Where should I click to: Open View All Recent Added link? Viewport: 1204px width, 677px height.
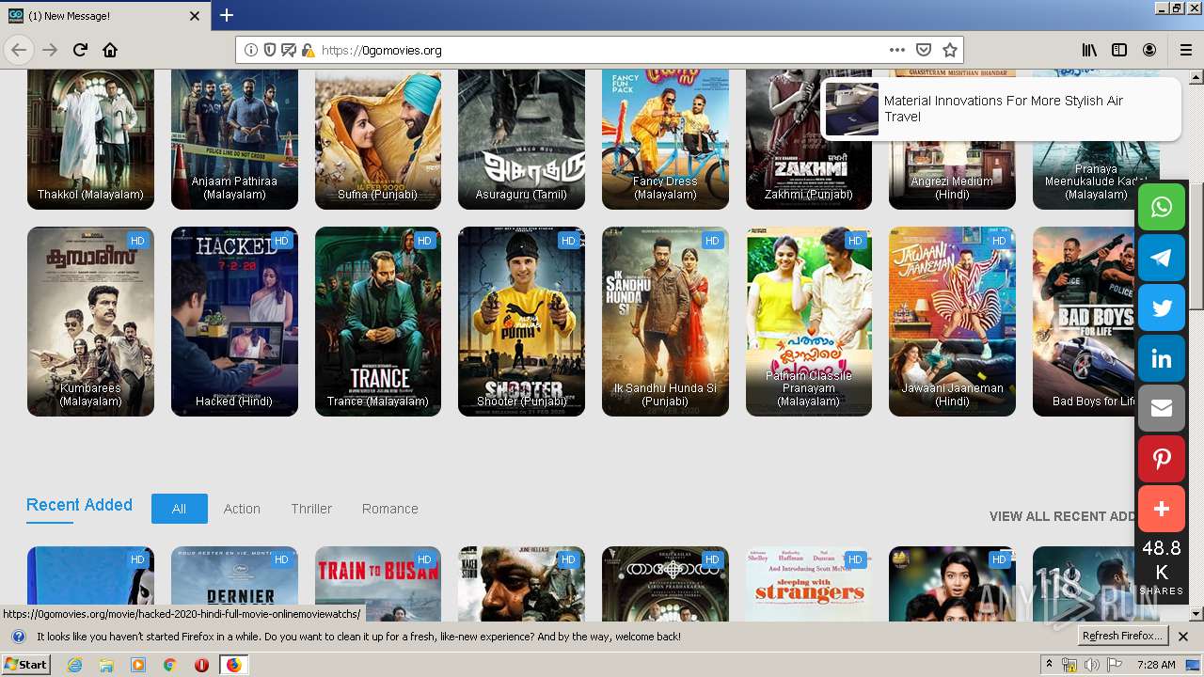[1063, 516]
